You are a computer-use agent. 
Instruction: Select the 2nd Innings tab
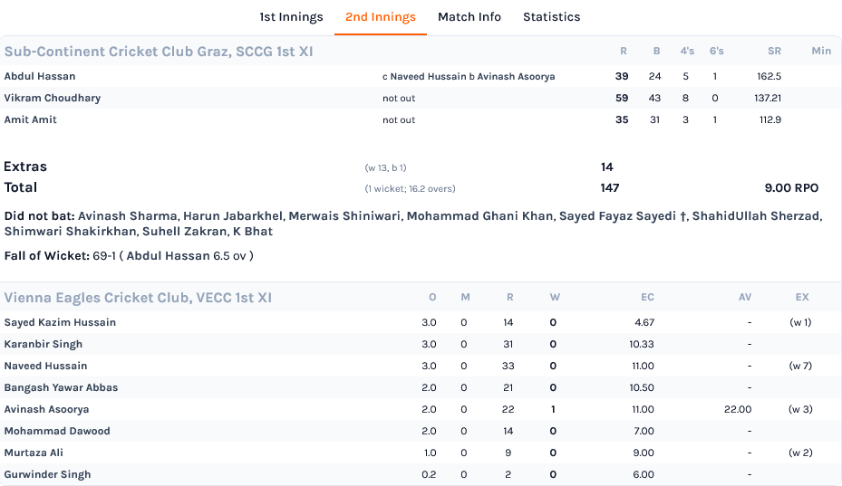pos(380,17)
